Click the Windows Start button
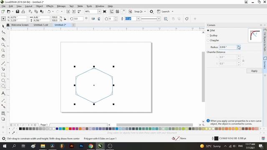267x150 pixels. pos(5,146)
